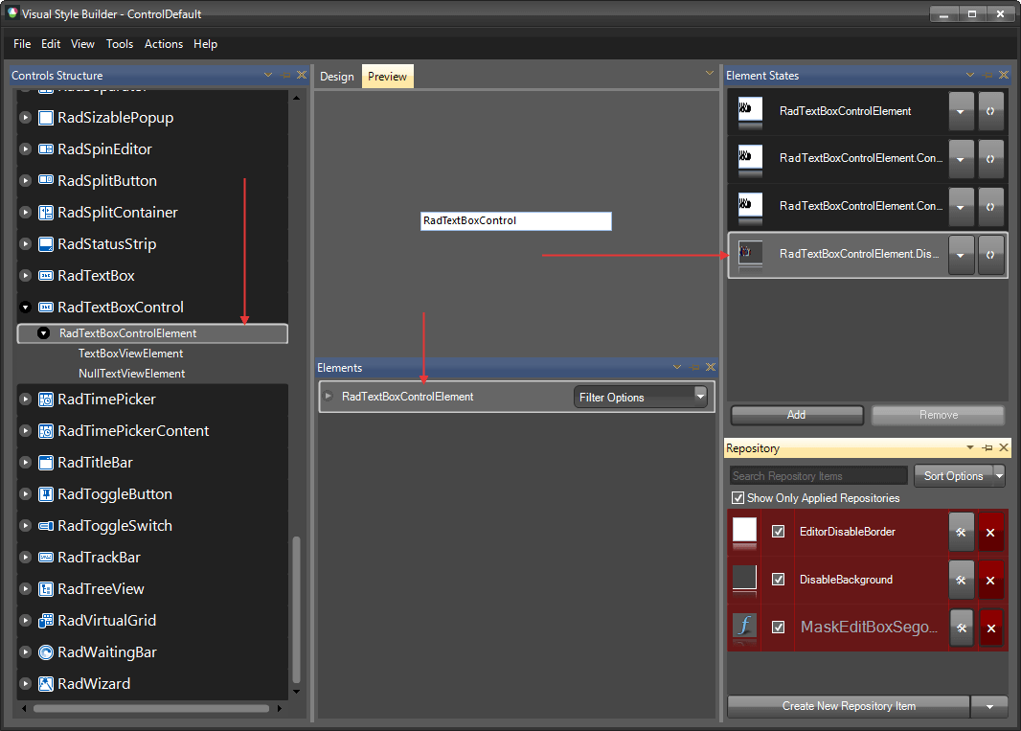Collapse the RadTextBoxControl tree node
The height and width of the screenshot is (731, 1021).
[24, 307]
